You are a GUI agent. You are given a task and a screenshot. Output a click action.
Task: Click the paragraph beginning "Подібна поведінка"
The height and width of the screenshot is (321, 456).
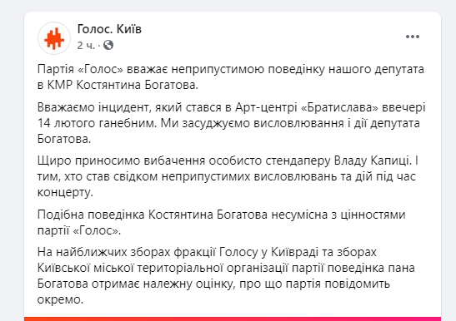coord(221,223)
